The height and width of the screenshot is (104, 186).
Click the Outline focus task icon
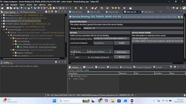pyautogui.click(x=56, y=62)
